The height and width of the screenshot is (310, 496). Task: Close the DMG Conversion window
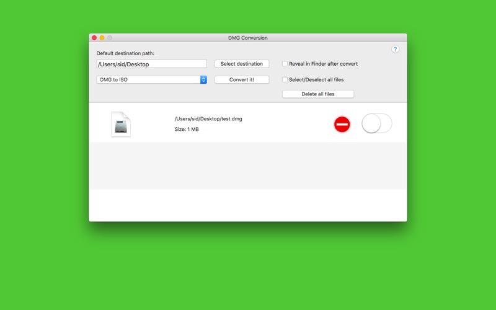coord(94,38)
